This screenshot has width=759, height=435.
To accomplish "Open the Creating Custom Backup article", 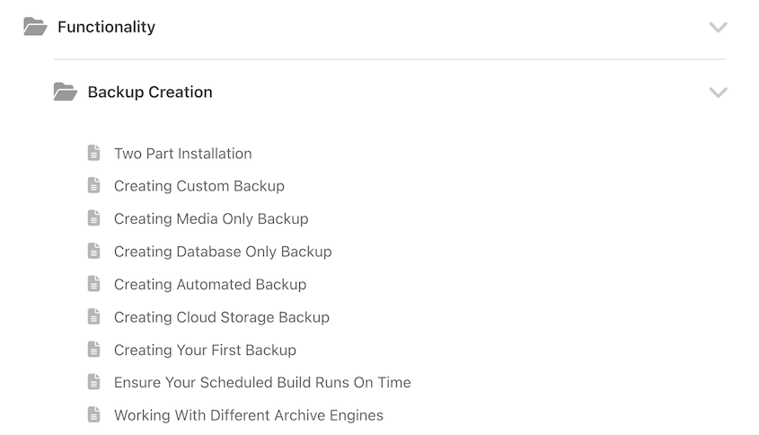I will (199, 186).
